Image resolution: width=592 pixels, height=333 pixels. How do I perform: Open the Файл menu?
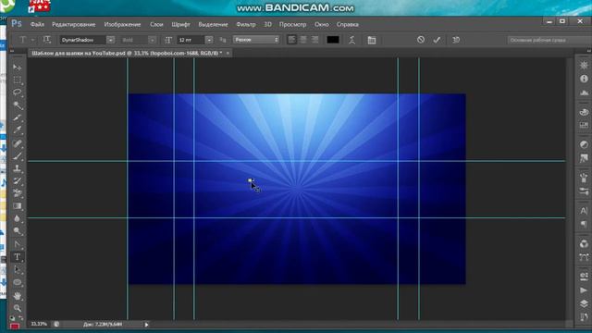[37, 24]
